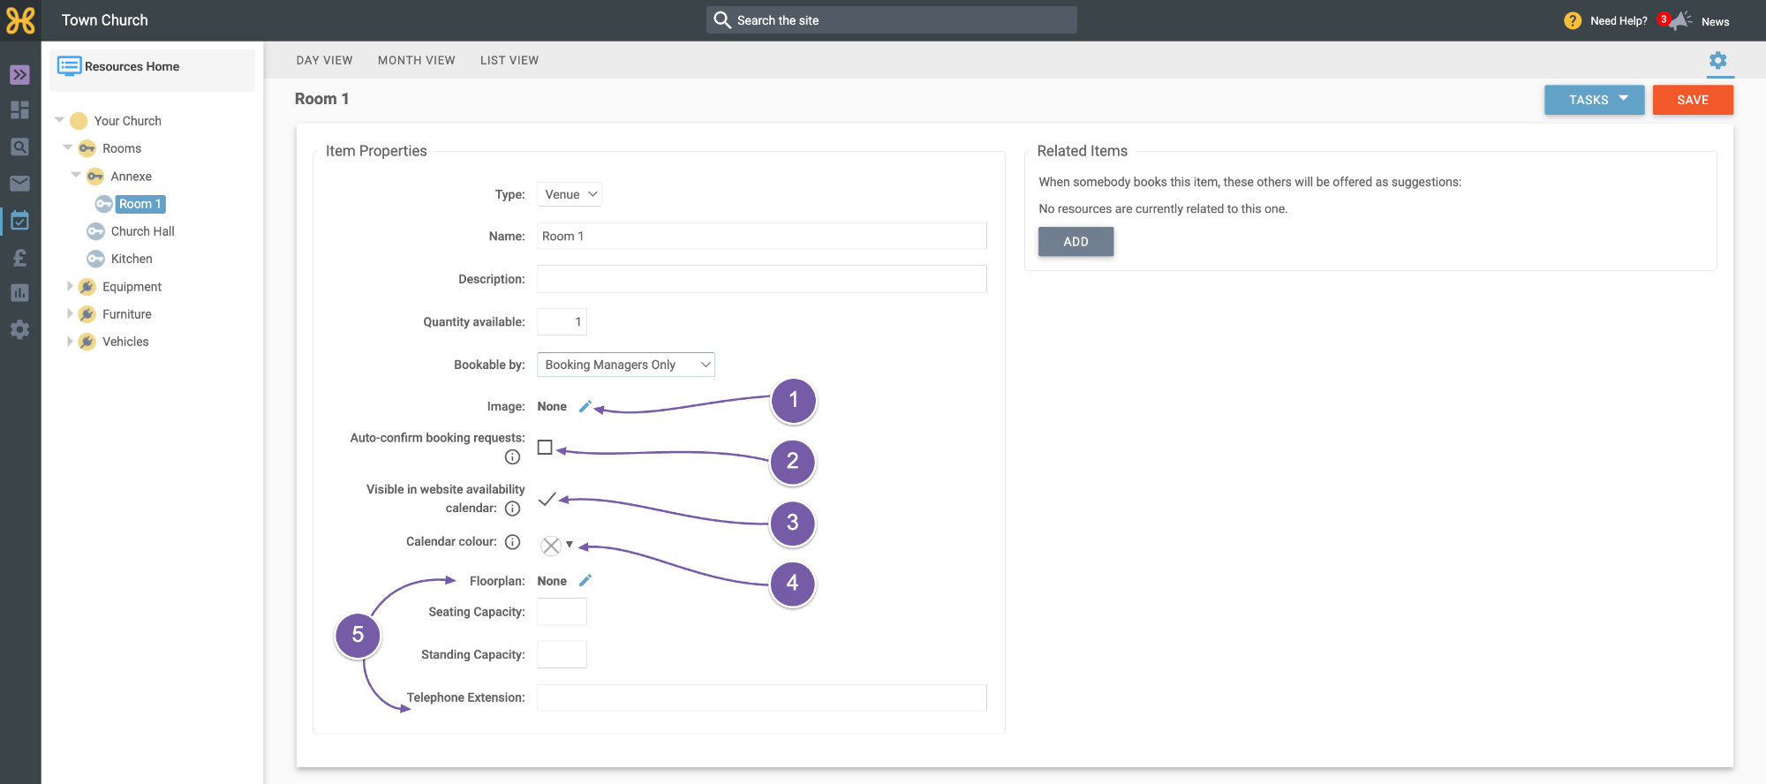Open the mail envelope icon in sidebar

pos(19,184)
